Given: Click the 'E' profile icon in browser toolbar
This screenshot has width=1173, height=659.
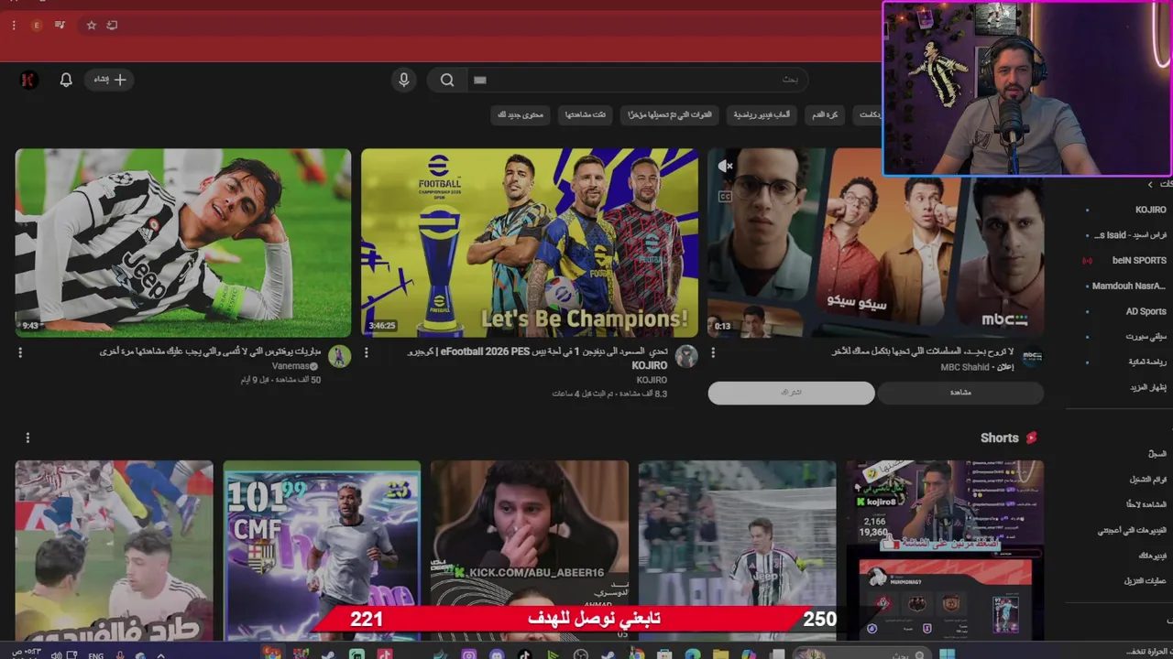Looking at the screenshot, I should click(37, 25).
